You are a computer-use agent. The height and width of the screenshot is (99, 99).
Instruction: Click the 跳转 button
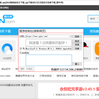tap(77, 36)
